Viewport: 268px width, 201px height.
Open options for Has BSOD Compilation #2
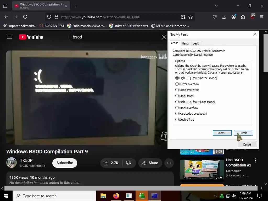click(255, 160)
